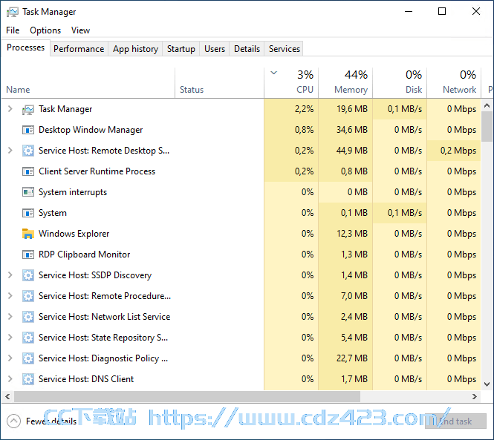This screenshot has height=440, width=494.
Task: Click the Remote Procedure service gear icon
Action: click(x=28, y=296)
